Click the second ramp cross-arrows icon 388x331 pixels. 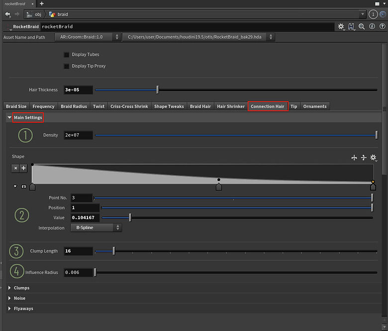coord(364,158)
